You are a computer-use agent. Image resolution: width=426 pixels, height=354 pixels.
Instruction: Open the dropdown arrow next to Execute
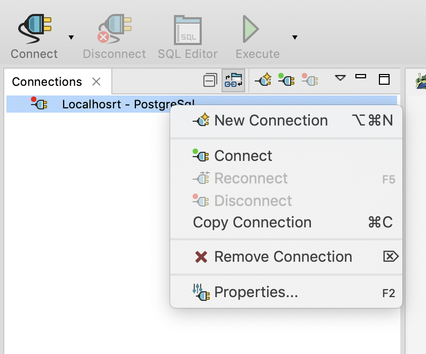[294, 38]
